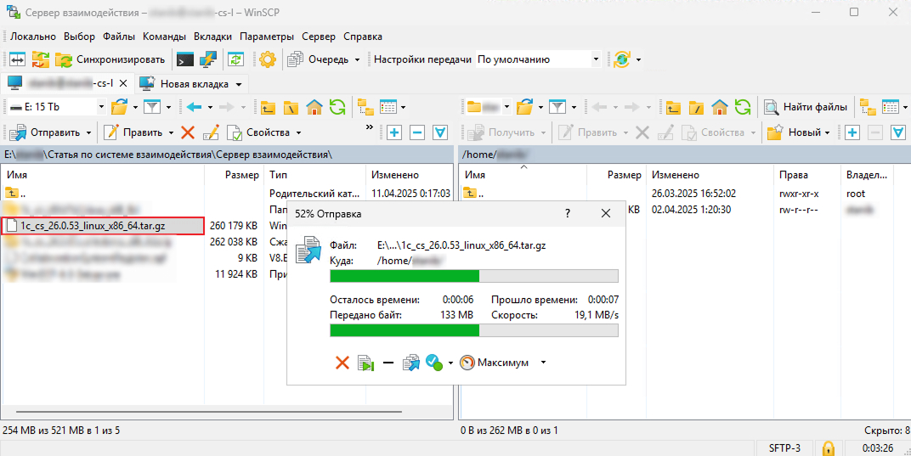Open Preferences gear icon
Screen dimensions: 911x456
tap(267, 59)
